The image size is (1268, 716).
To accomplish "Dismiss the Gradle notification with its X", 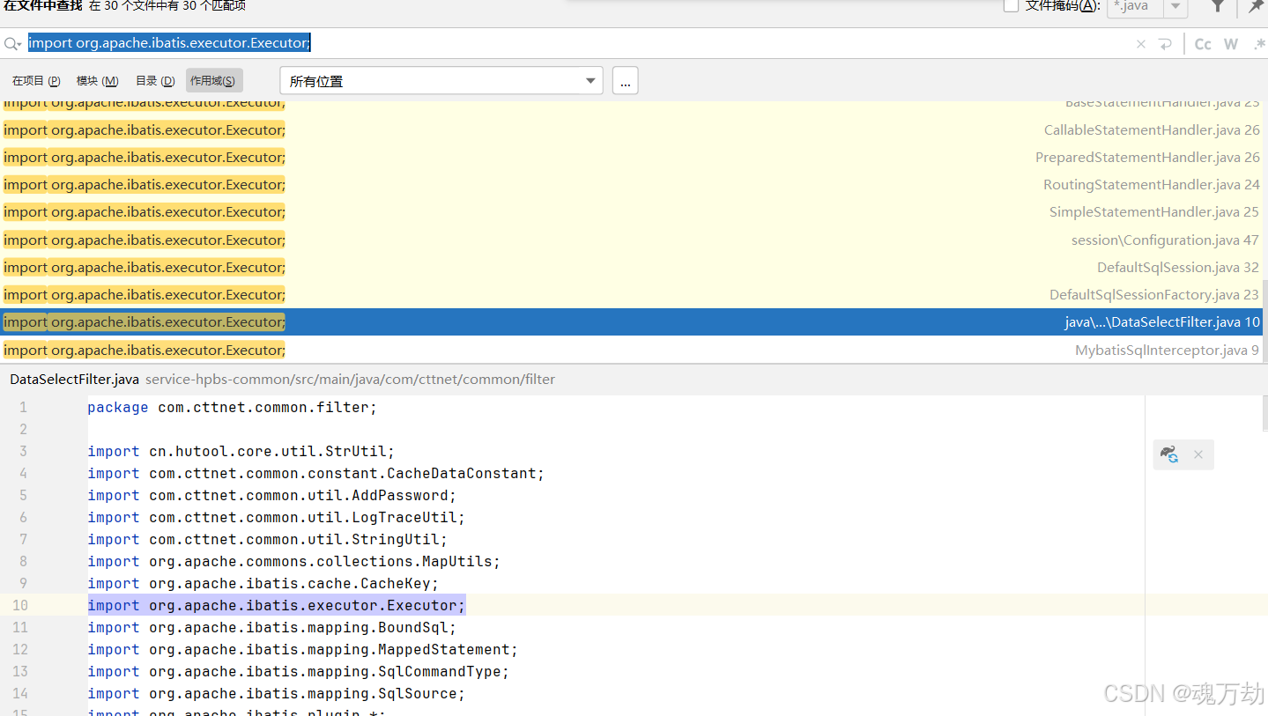I will coord(1198,454).
